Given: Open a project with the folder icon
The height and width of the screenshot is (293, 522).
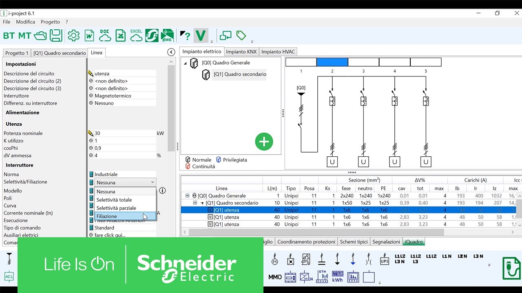Looking at the screenshot, I should click(40, 36).
